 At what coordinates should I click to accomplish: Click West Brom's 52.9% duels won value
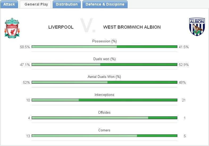[184, 65]
